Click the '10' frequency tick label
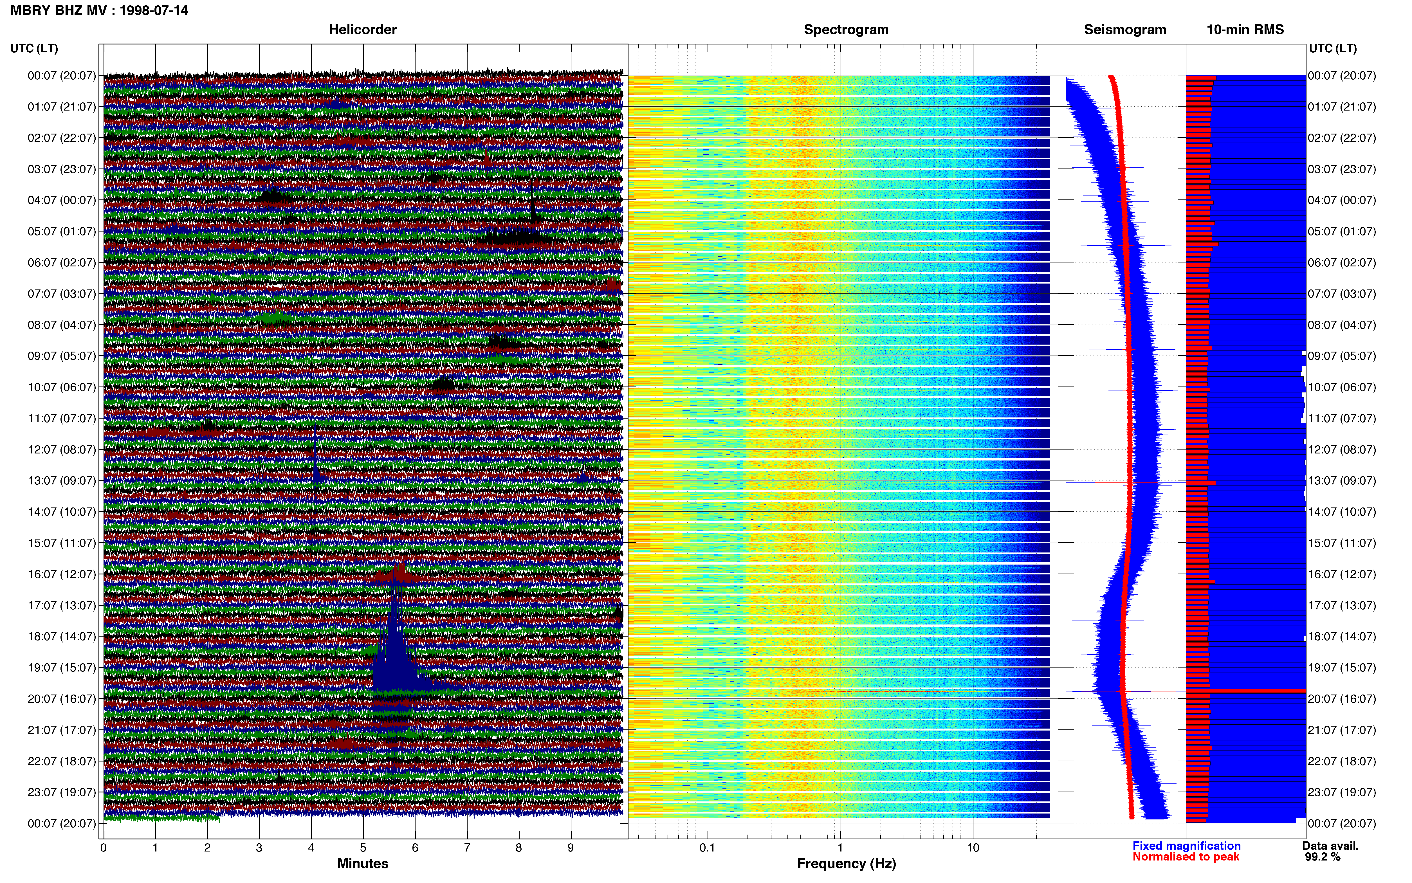1412x883 pixels. coord(973,848)
